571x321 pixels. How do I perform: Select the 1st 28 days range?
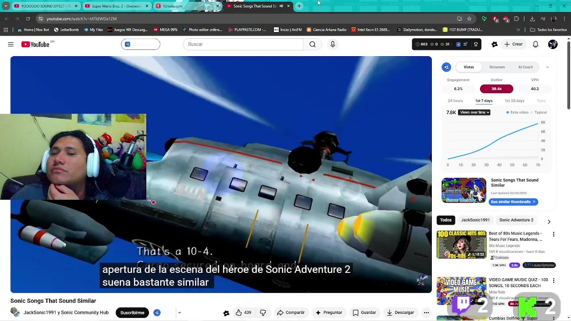514,101
